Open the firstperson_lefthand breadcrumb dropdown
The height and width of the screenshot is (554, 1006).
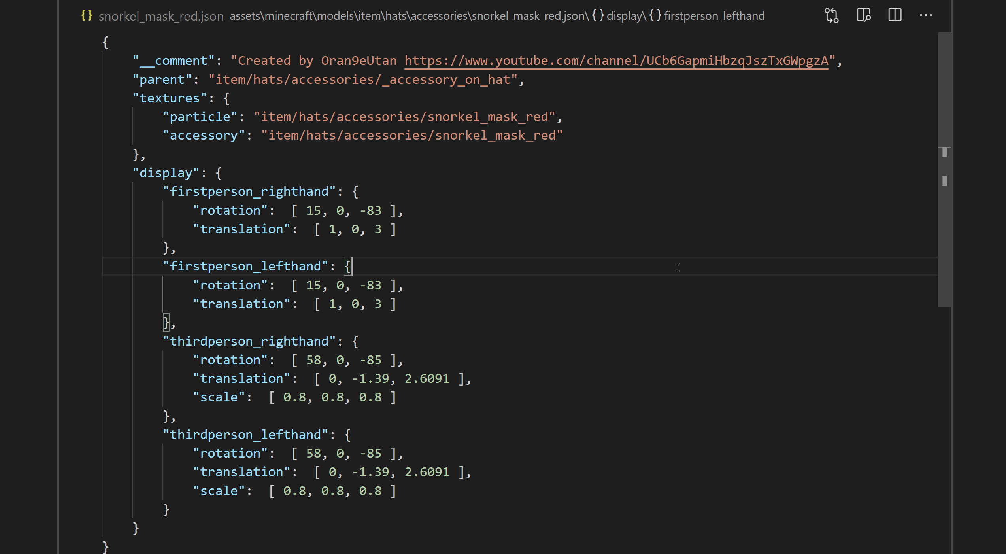pos(714,16)
